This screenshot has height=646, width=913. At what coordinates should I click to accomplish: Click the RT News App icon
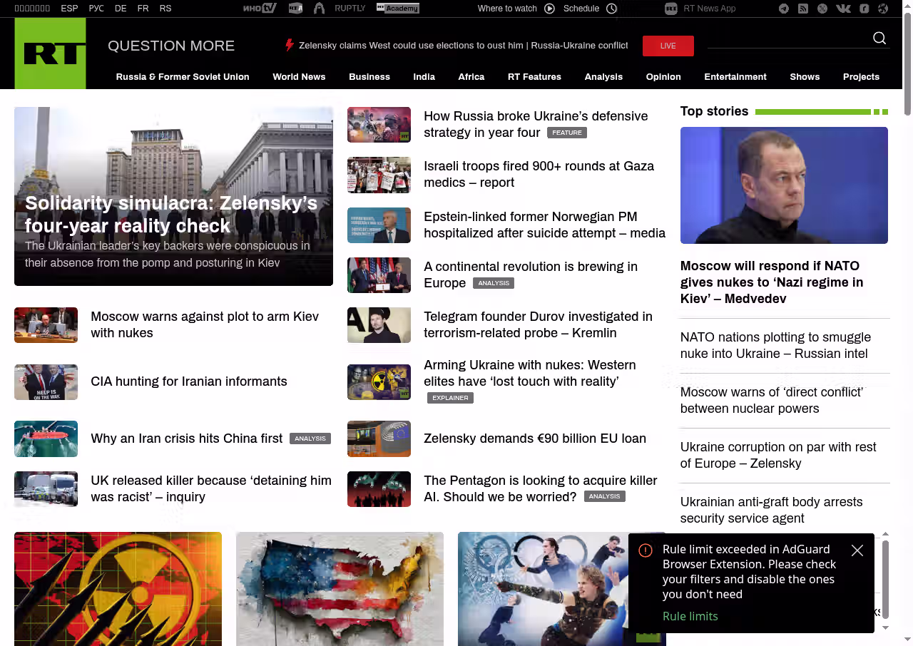pos(670,9)
